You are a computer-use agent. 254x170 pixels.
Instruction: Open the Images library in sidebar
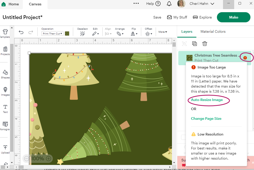[x=5, y=91]
